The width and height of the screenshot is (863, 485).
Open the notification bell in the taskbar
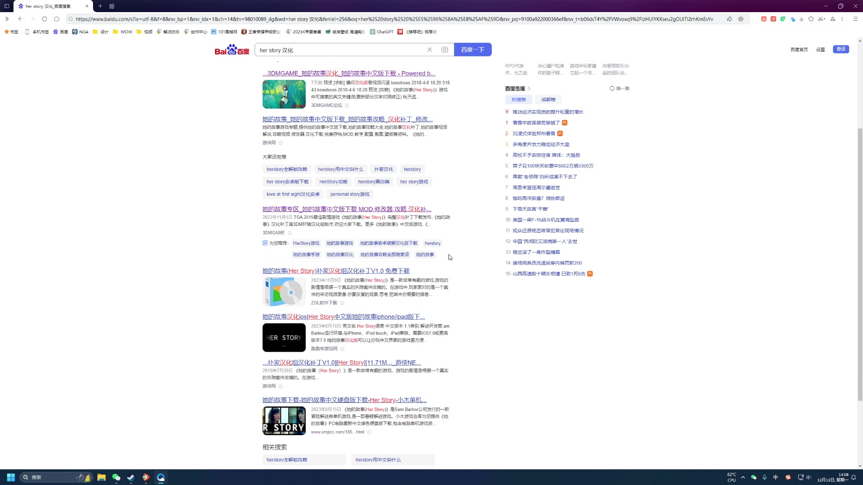(854, 477)
